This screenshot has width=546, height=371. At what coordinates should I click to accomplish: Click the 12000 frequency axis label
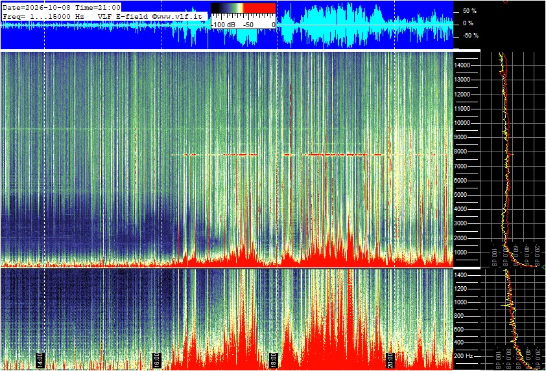(462, 95)
